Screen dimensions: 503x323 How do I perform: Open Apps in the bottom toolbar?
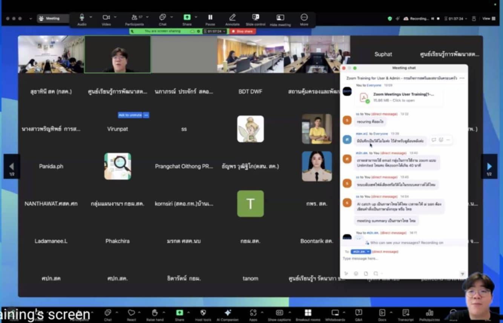[x=253, y=315]
